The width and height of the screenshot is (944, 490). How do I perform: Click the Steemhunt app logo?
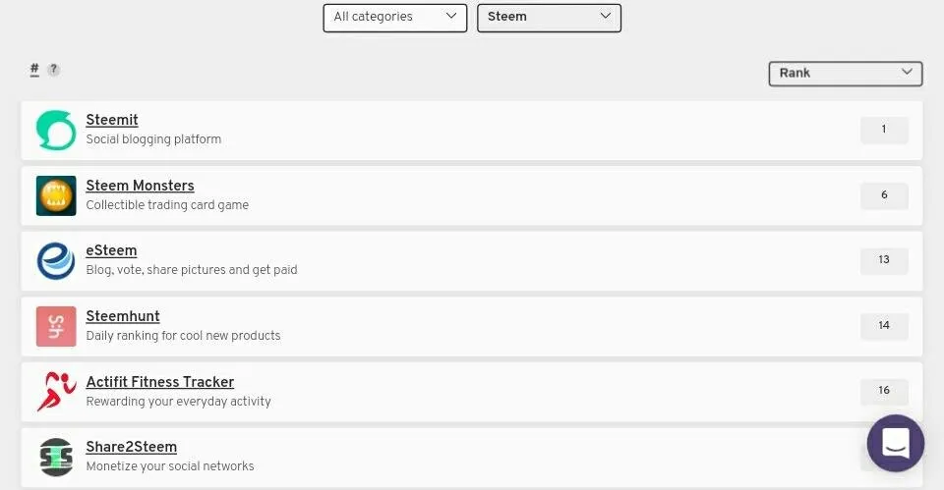[56, 326]
